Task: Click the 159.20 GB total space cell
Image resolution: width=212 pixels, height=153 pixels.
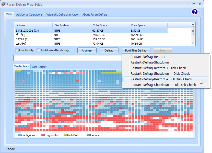Action: click(99, 39)
